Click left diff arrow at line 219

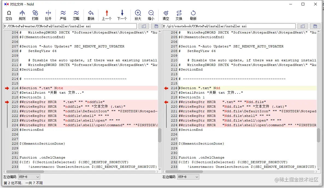7,102
